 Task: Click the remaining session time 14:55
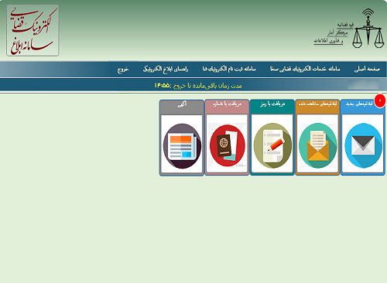click(x=163, y=85)
